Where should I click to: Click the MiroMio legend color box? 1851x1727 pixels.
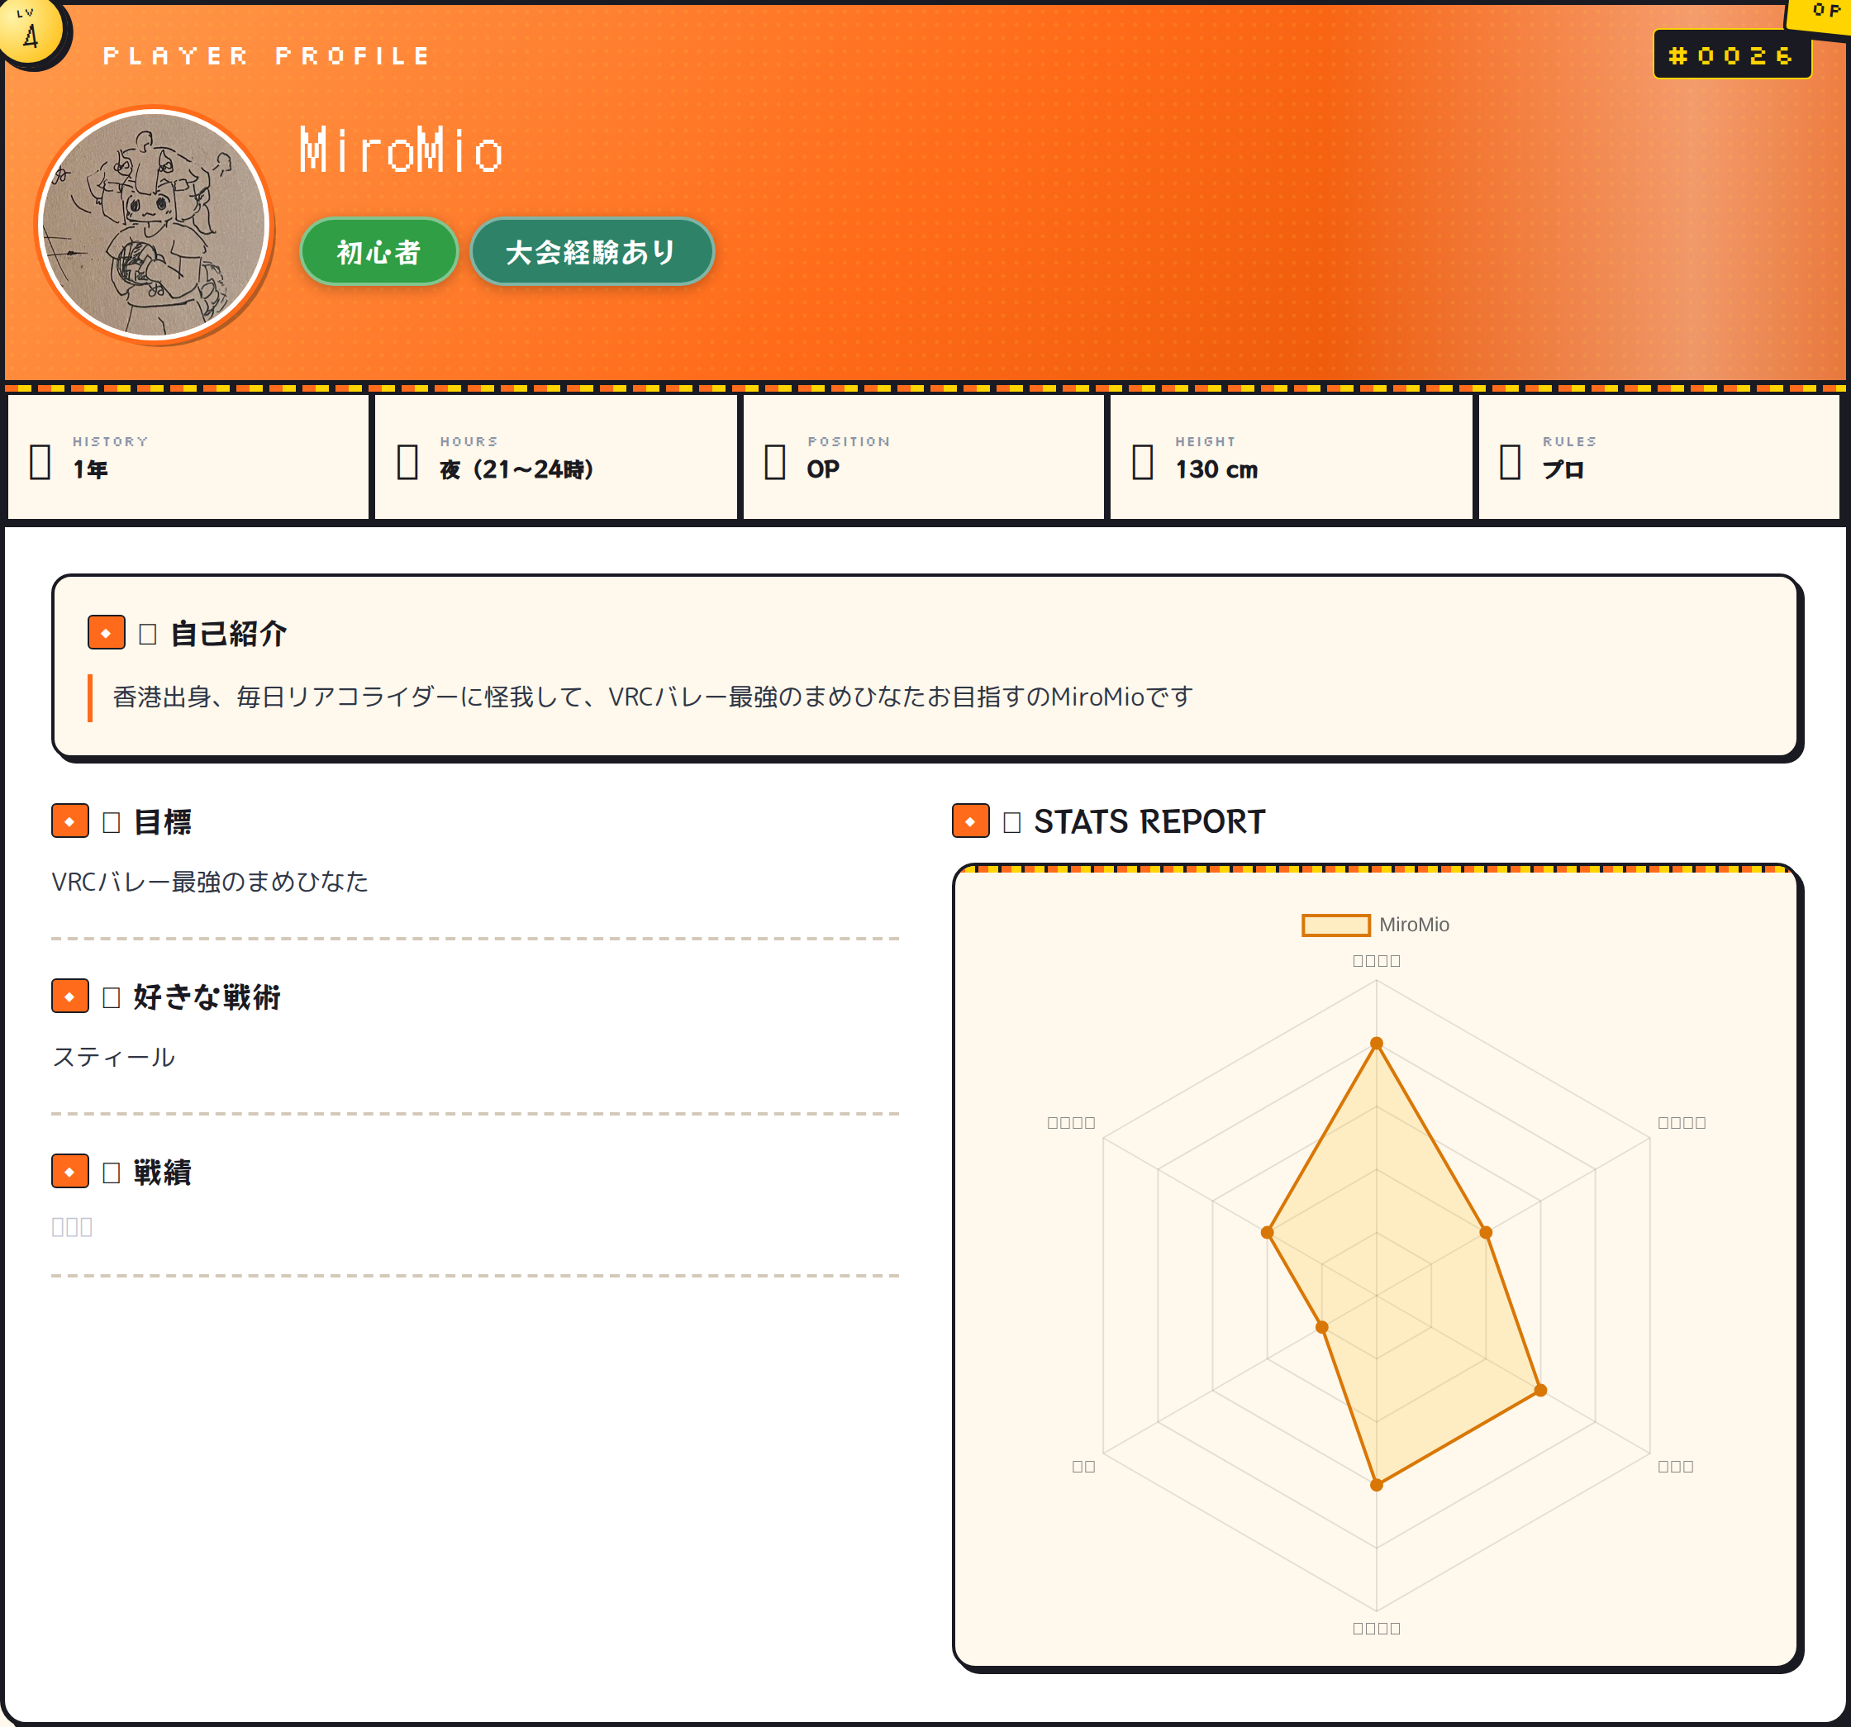1335,925
